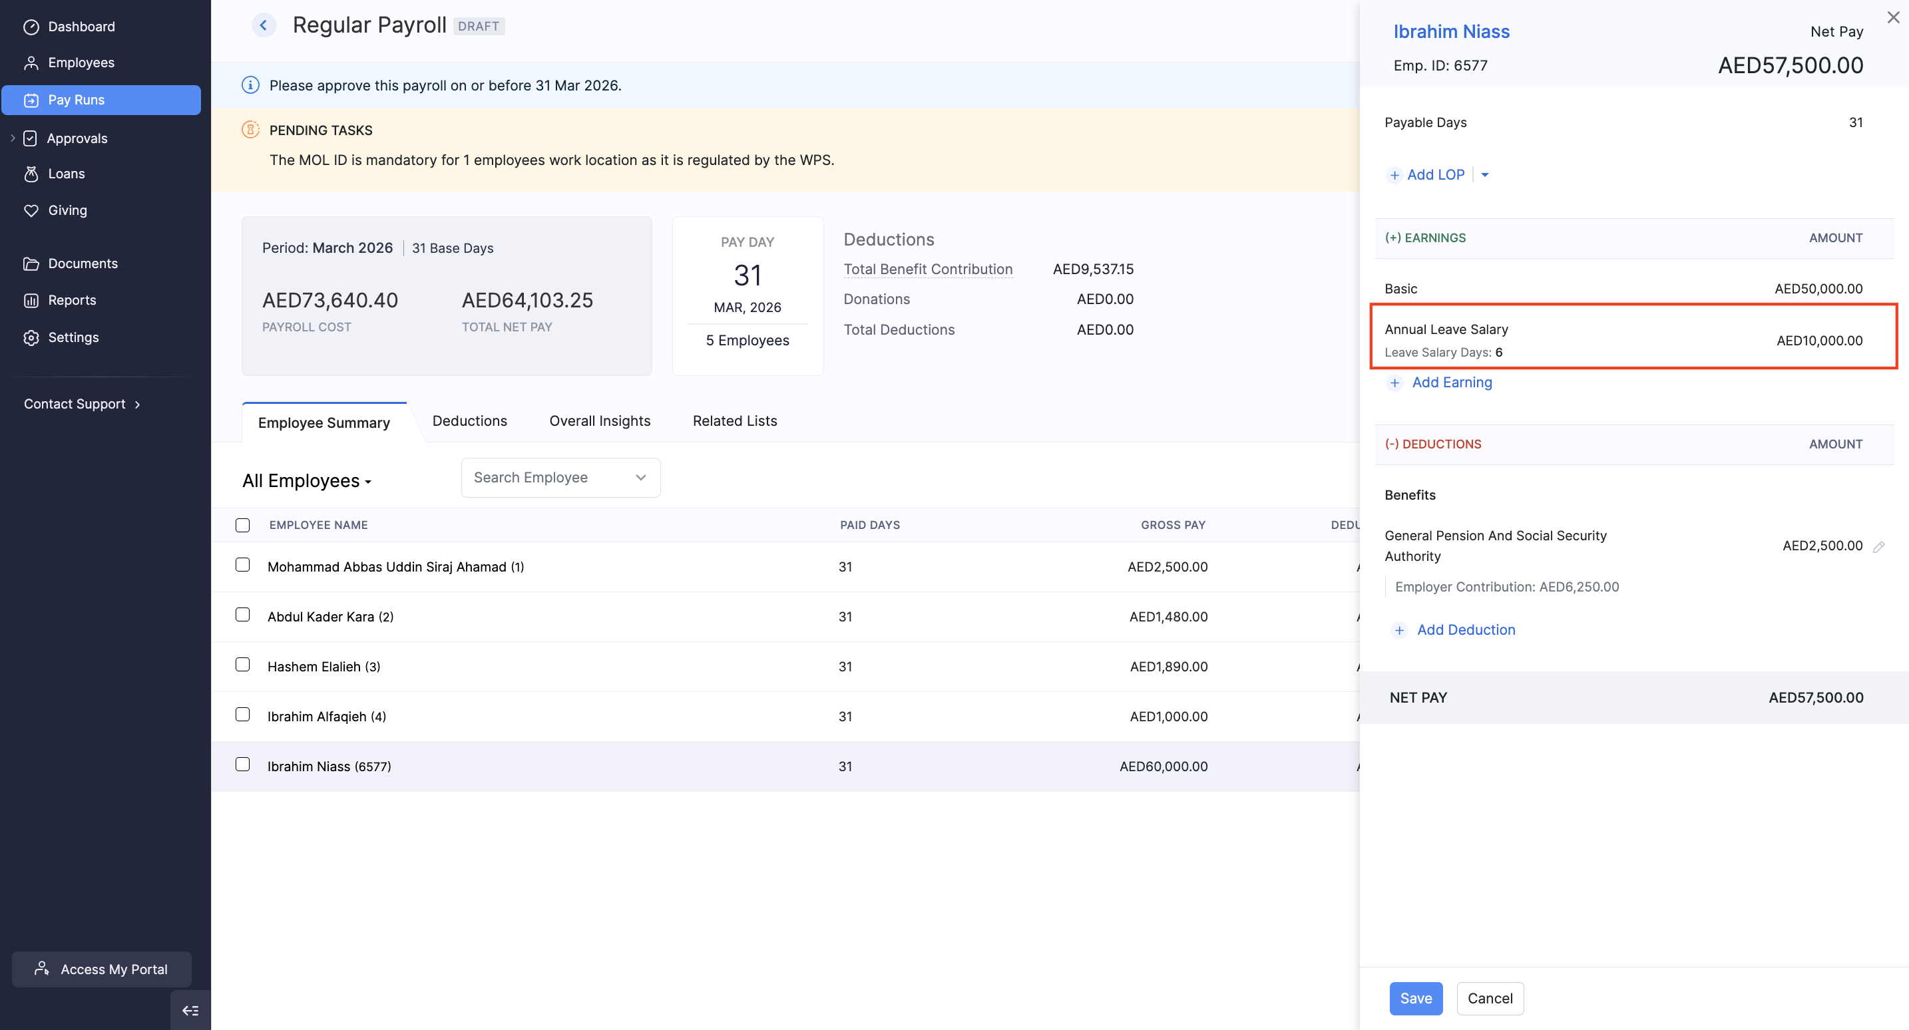Open the Related Lists tab

pyautogui.click(x=734, y=421)
